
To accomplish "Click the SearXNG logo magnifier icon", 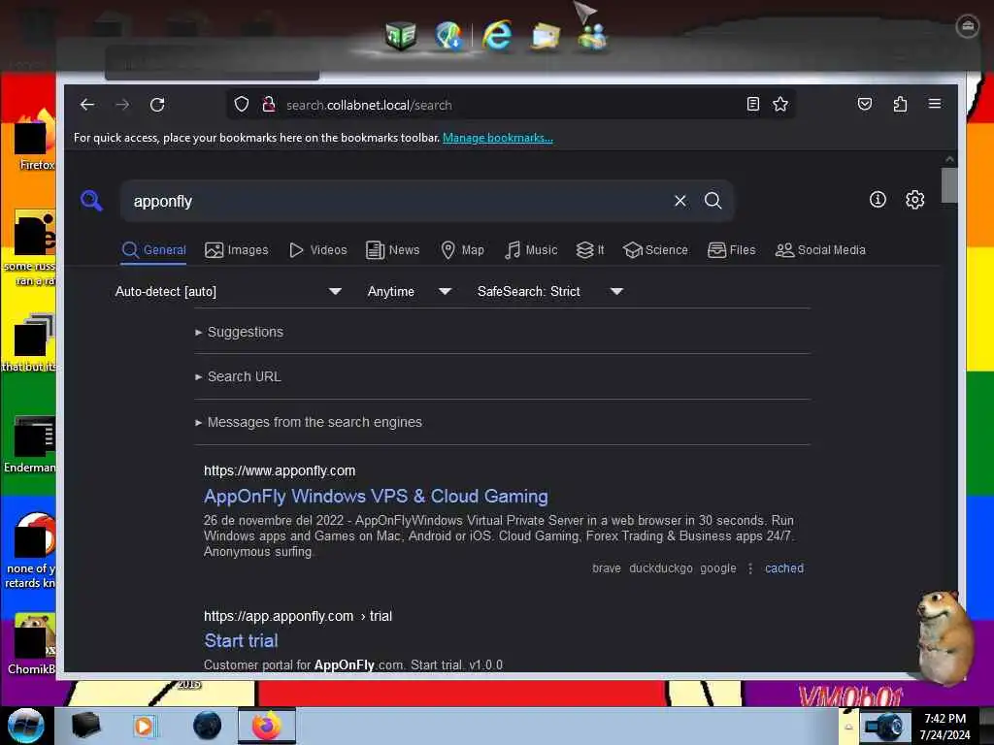I will point(92,201).
